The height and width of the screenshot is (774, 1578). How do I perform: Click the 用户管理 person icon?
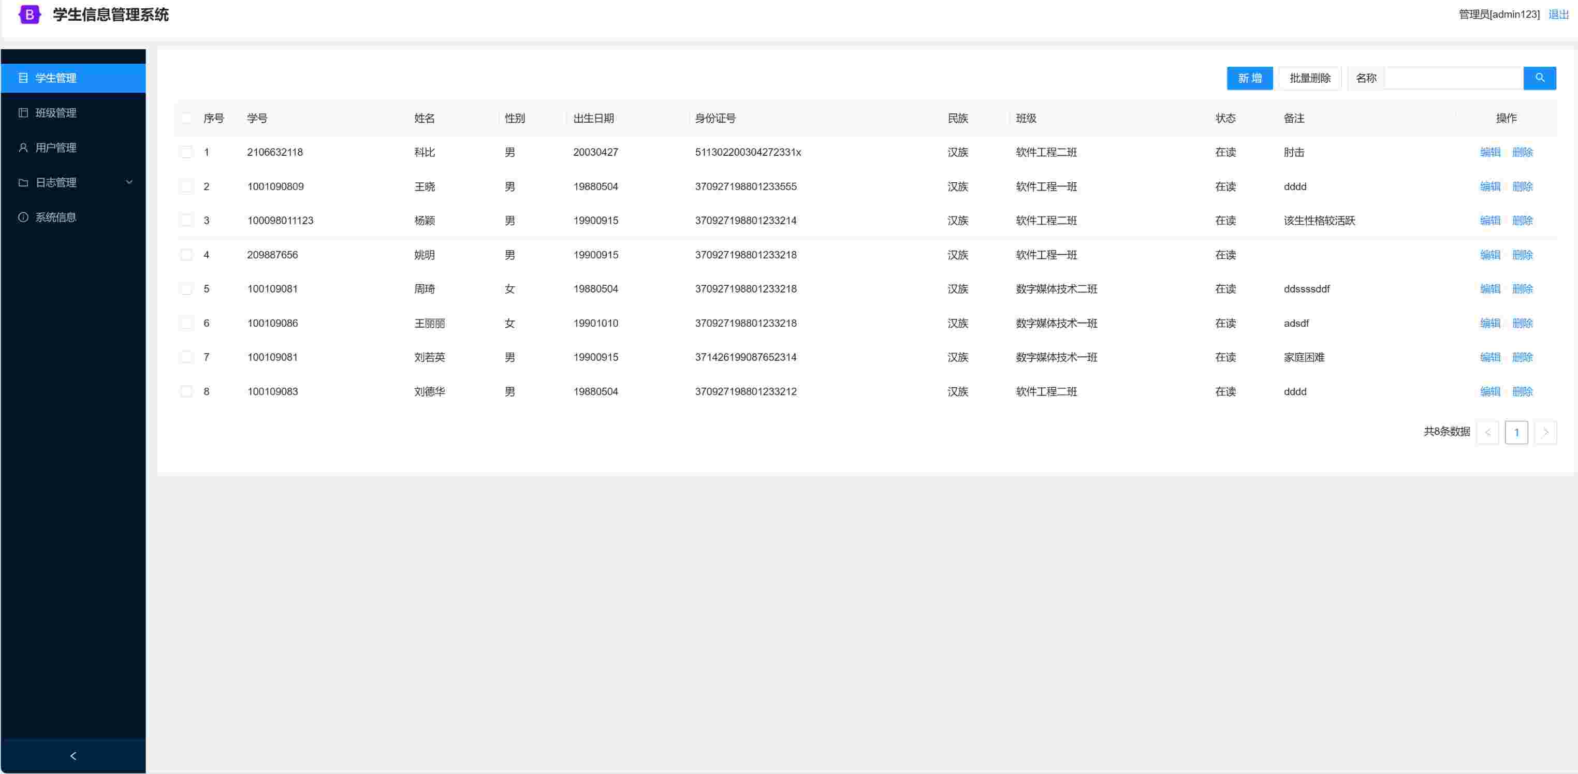[x=23, y=148]
